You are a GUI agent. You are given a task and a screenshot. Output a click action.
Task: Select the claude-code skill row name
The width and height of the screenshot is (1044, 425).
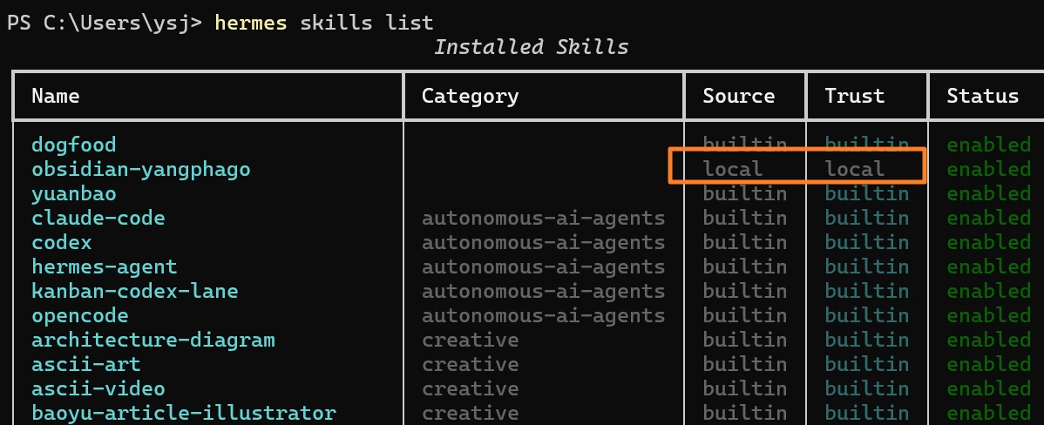click(98, 218)
